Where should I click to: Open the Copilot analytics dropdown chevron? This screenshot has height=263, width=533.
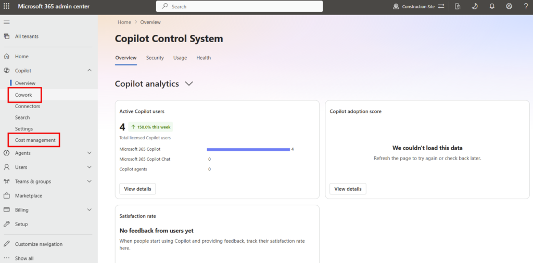tap(189, 84)
